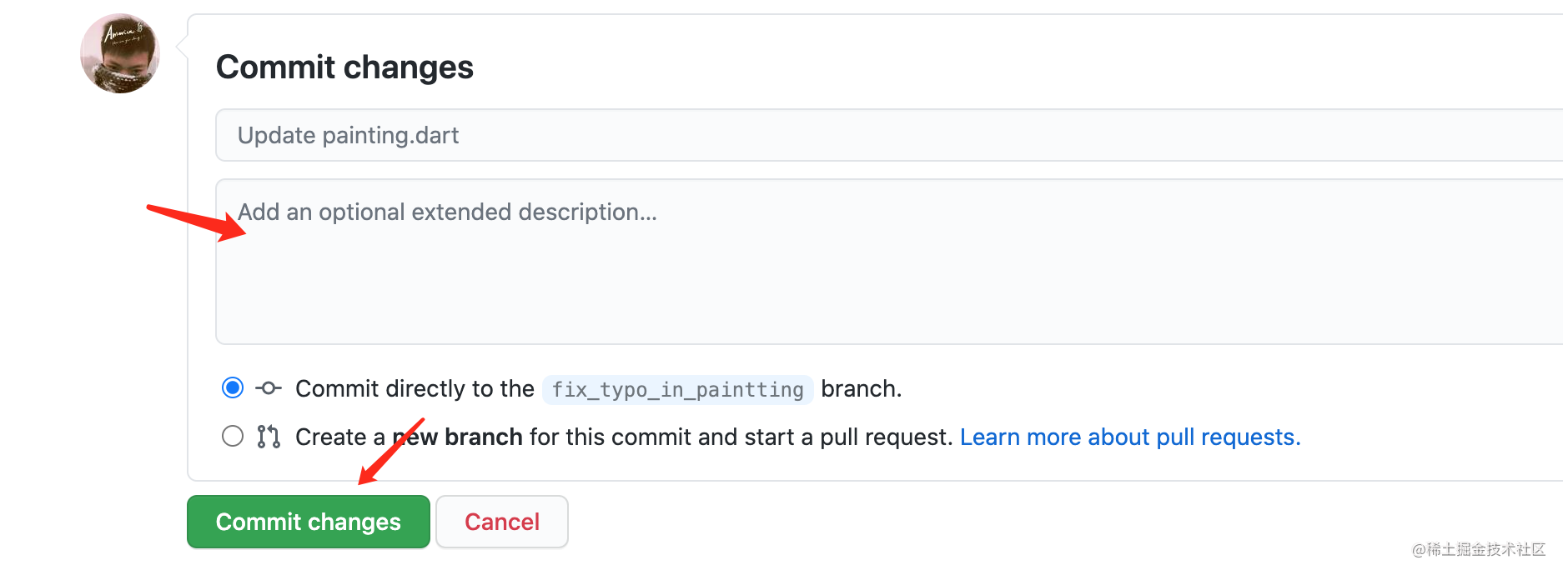Click the 'Commit changes' heading
Image resolution: width=1563 pixels, height=575 pixels.
coord(344,67)
